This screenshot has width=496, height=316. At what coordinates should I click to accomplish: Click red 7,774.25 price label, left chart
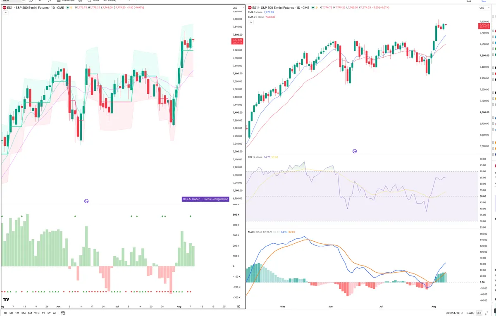[238, 41]
